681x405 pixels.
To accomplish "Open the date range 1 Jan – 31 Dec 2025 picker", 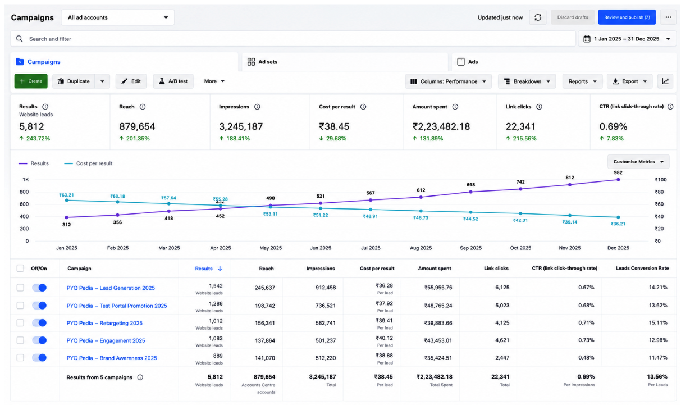I will [627, 39].
